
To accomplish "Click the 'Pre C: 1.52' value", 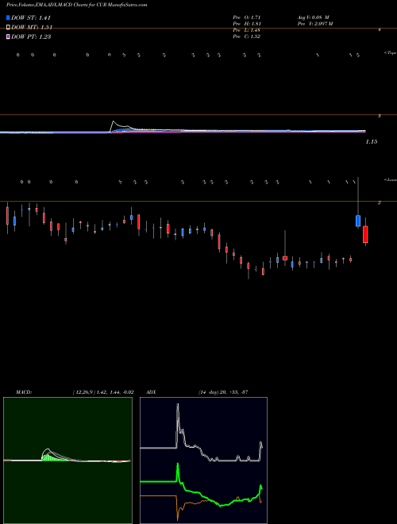I will tap(247, 37).
